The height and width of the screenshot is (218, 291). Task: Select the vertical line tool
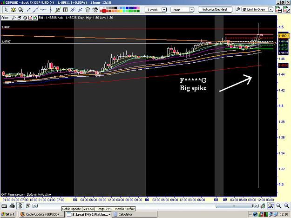pyautogui.click(x=50, y=10)
